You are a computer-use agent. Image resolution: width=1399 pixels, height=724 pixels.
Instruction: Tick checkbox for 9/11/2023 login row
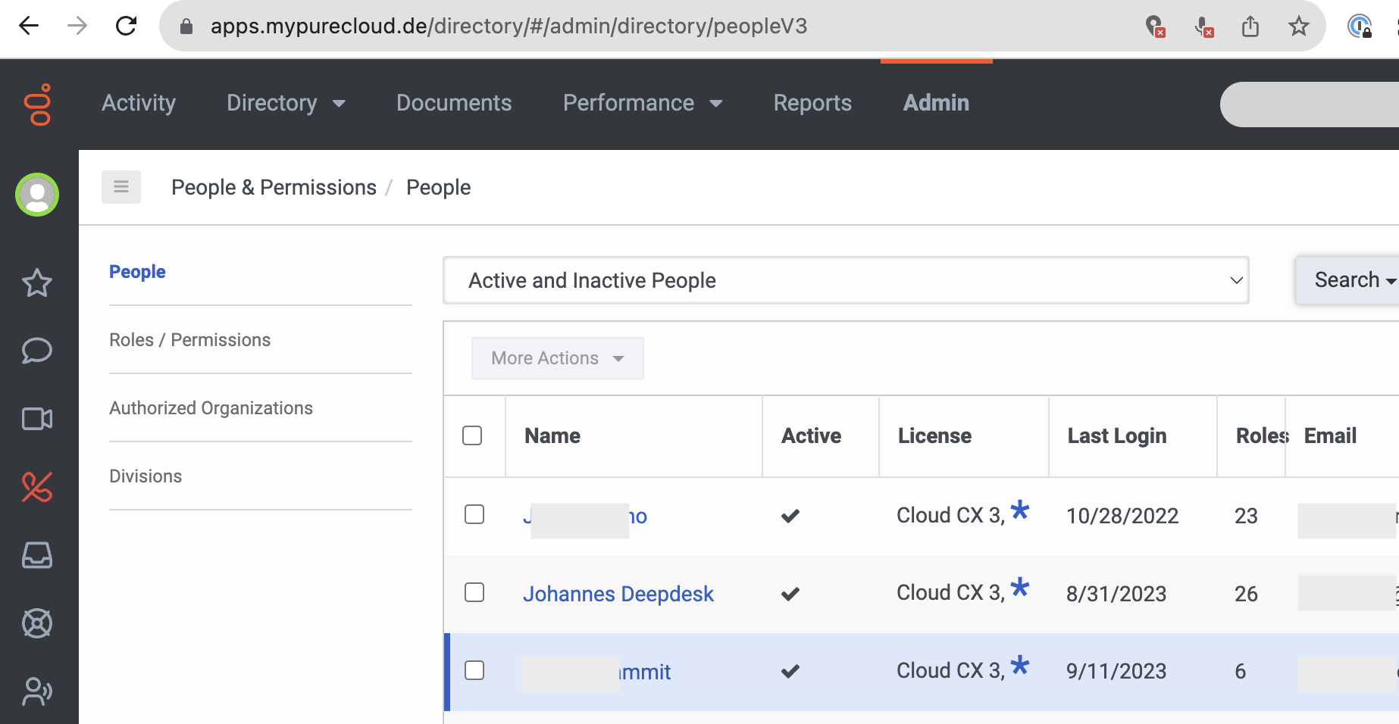coord(474,670)
